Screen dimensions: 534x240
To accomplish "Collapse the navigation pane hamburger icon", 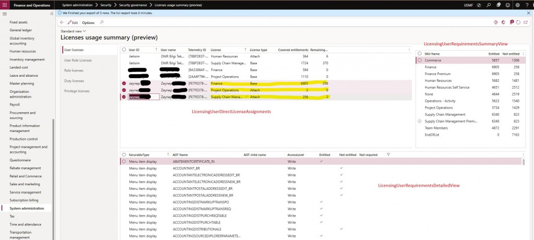I will click(4, 14).
